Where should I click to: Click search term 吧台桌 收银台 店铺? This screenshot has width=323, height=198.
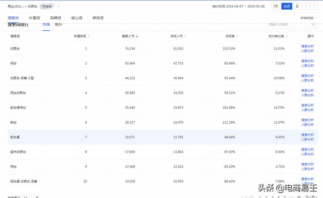24,181
